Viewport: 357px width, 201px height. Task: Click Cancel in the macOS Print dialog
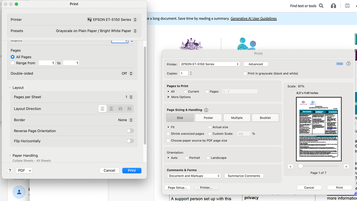pos(109,171)
